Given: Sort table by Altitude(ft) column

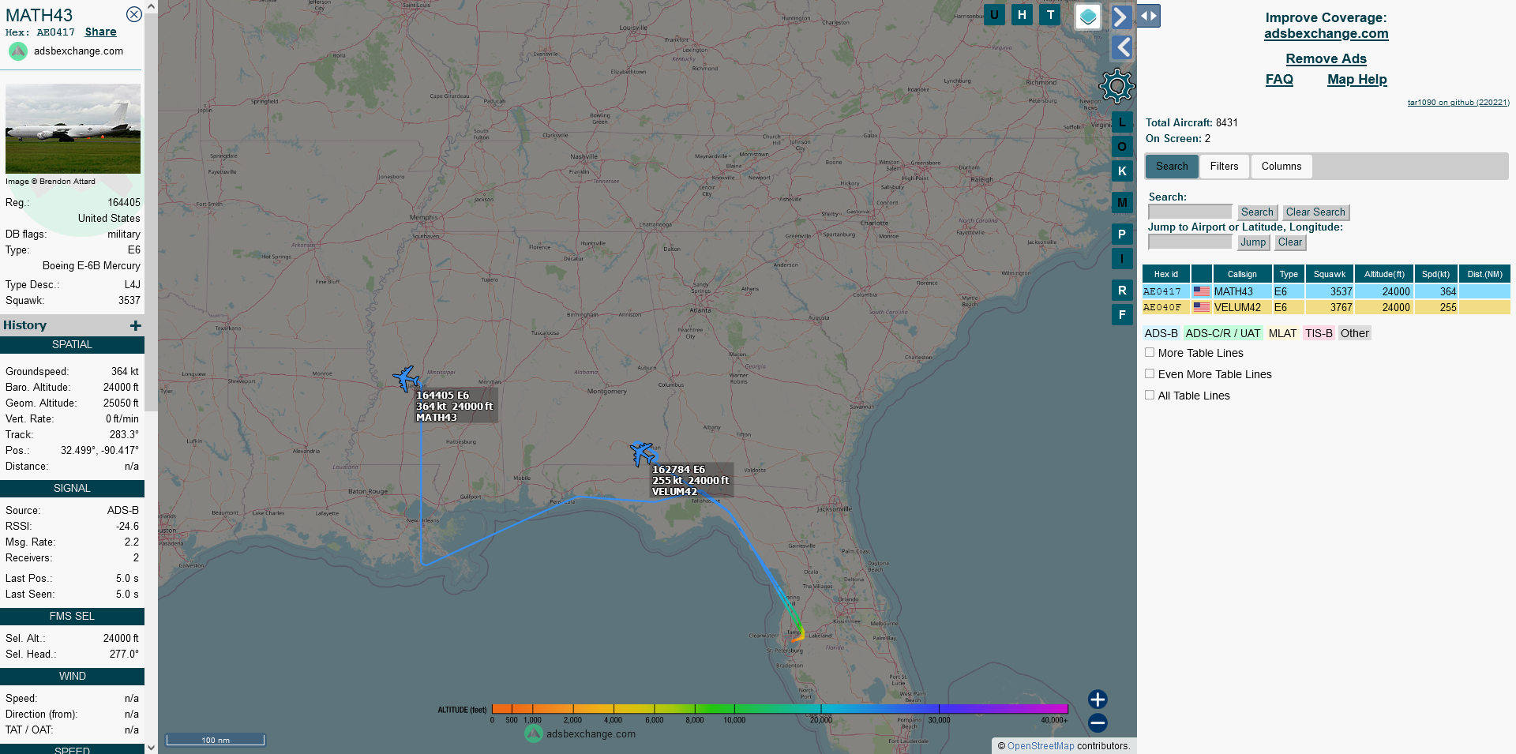Looking at the screenshot, I should (x=1384, y=274).
